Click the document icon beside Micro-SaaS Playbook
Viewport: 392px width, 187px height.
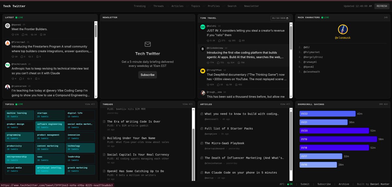click(202, 143)
